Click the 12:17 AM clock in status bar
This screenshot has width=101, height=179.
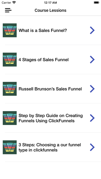(50, 3)
